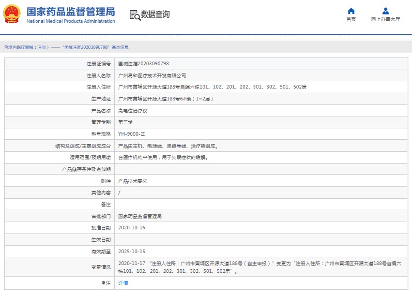The width and height of the screenshot is (412, 293).
Task: Click the 适用范围/预期用途 label
Action: click(90, 157)
